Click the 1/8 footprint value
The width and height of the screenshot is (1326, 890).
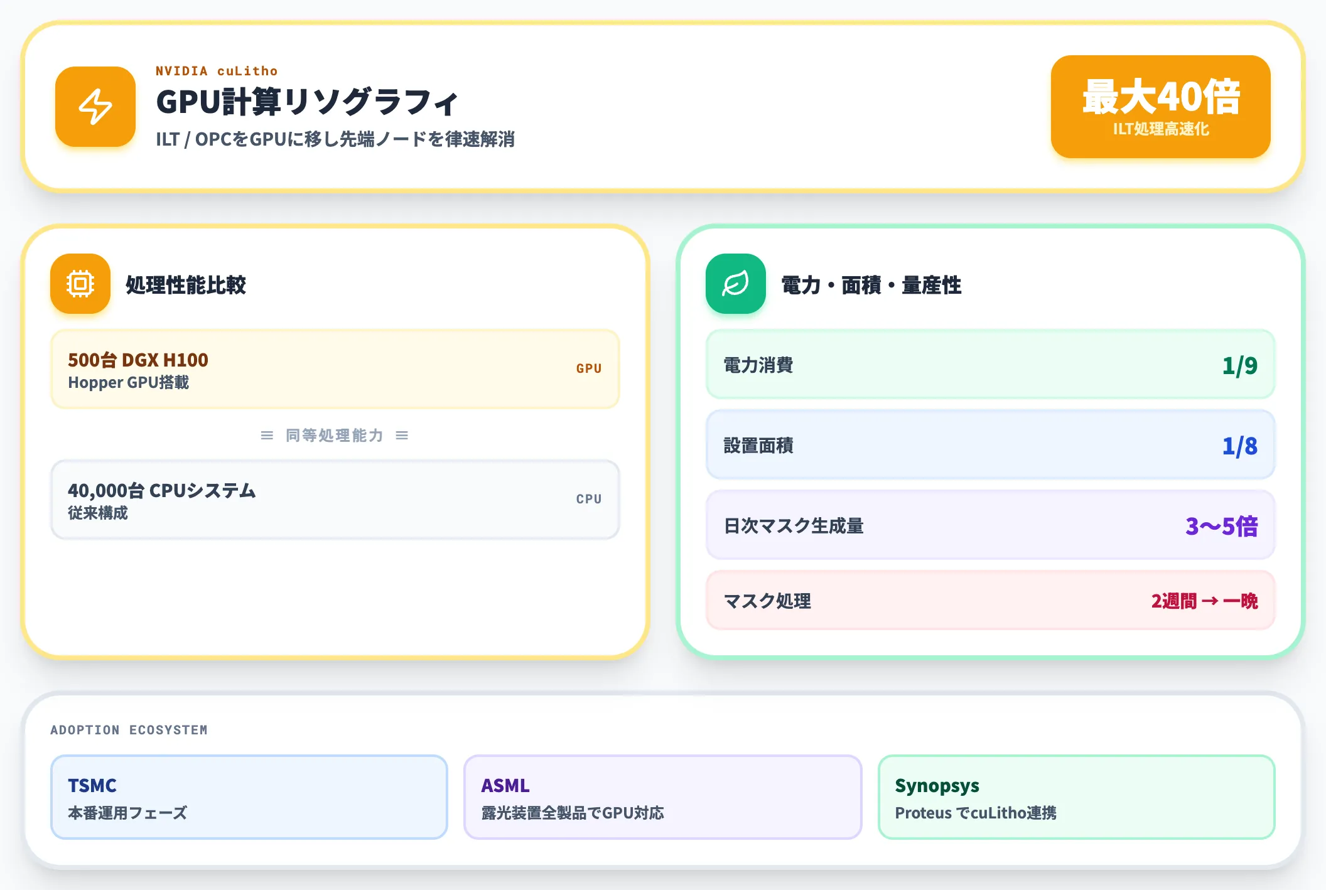click(1240, 446)
